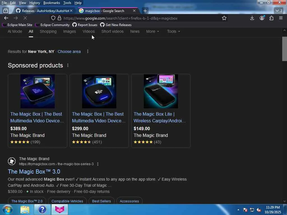The width and height of the screenshot is (287, 215).
Task: Open tracking protection shield icon
Action: pos(53,18)
